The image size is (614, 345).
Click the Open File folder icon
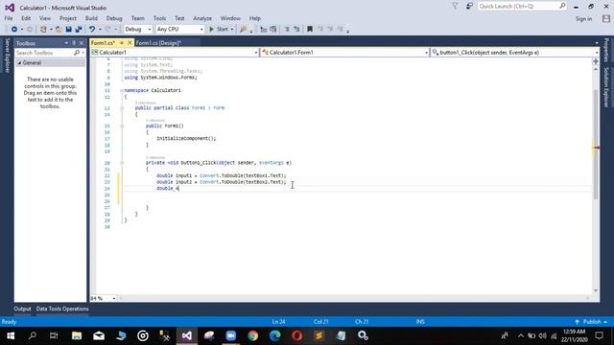click(x=59, y=30)
